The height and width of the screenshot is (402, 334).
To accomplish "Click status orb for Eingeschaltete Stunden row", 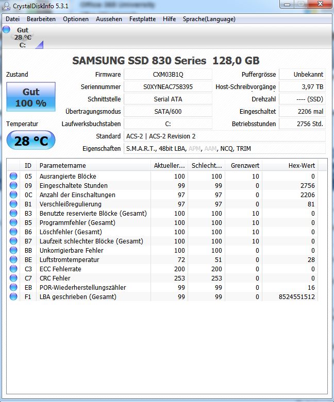I will point(13,185).
